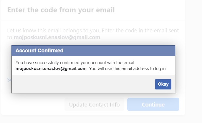Click the partially hidden Send Email Again link

9,80
